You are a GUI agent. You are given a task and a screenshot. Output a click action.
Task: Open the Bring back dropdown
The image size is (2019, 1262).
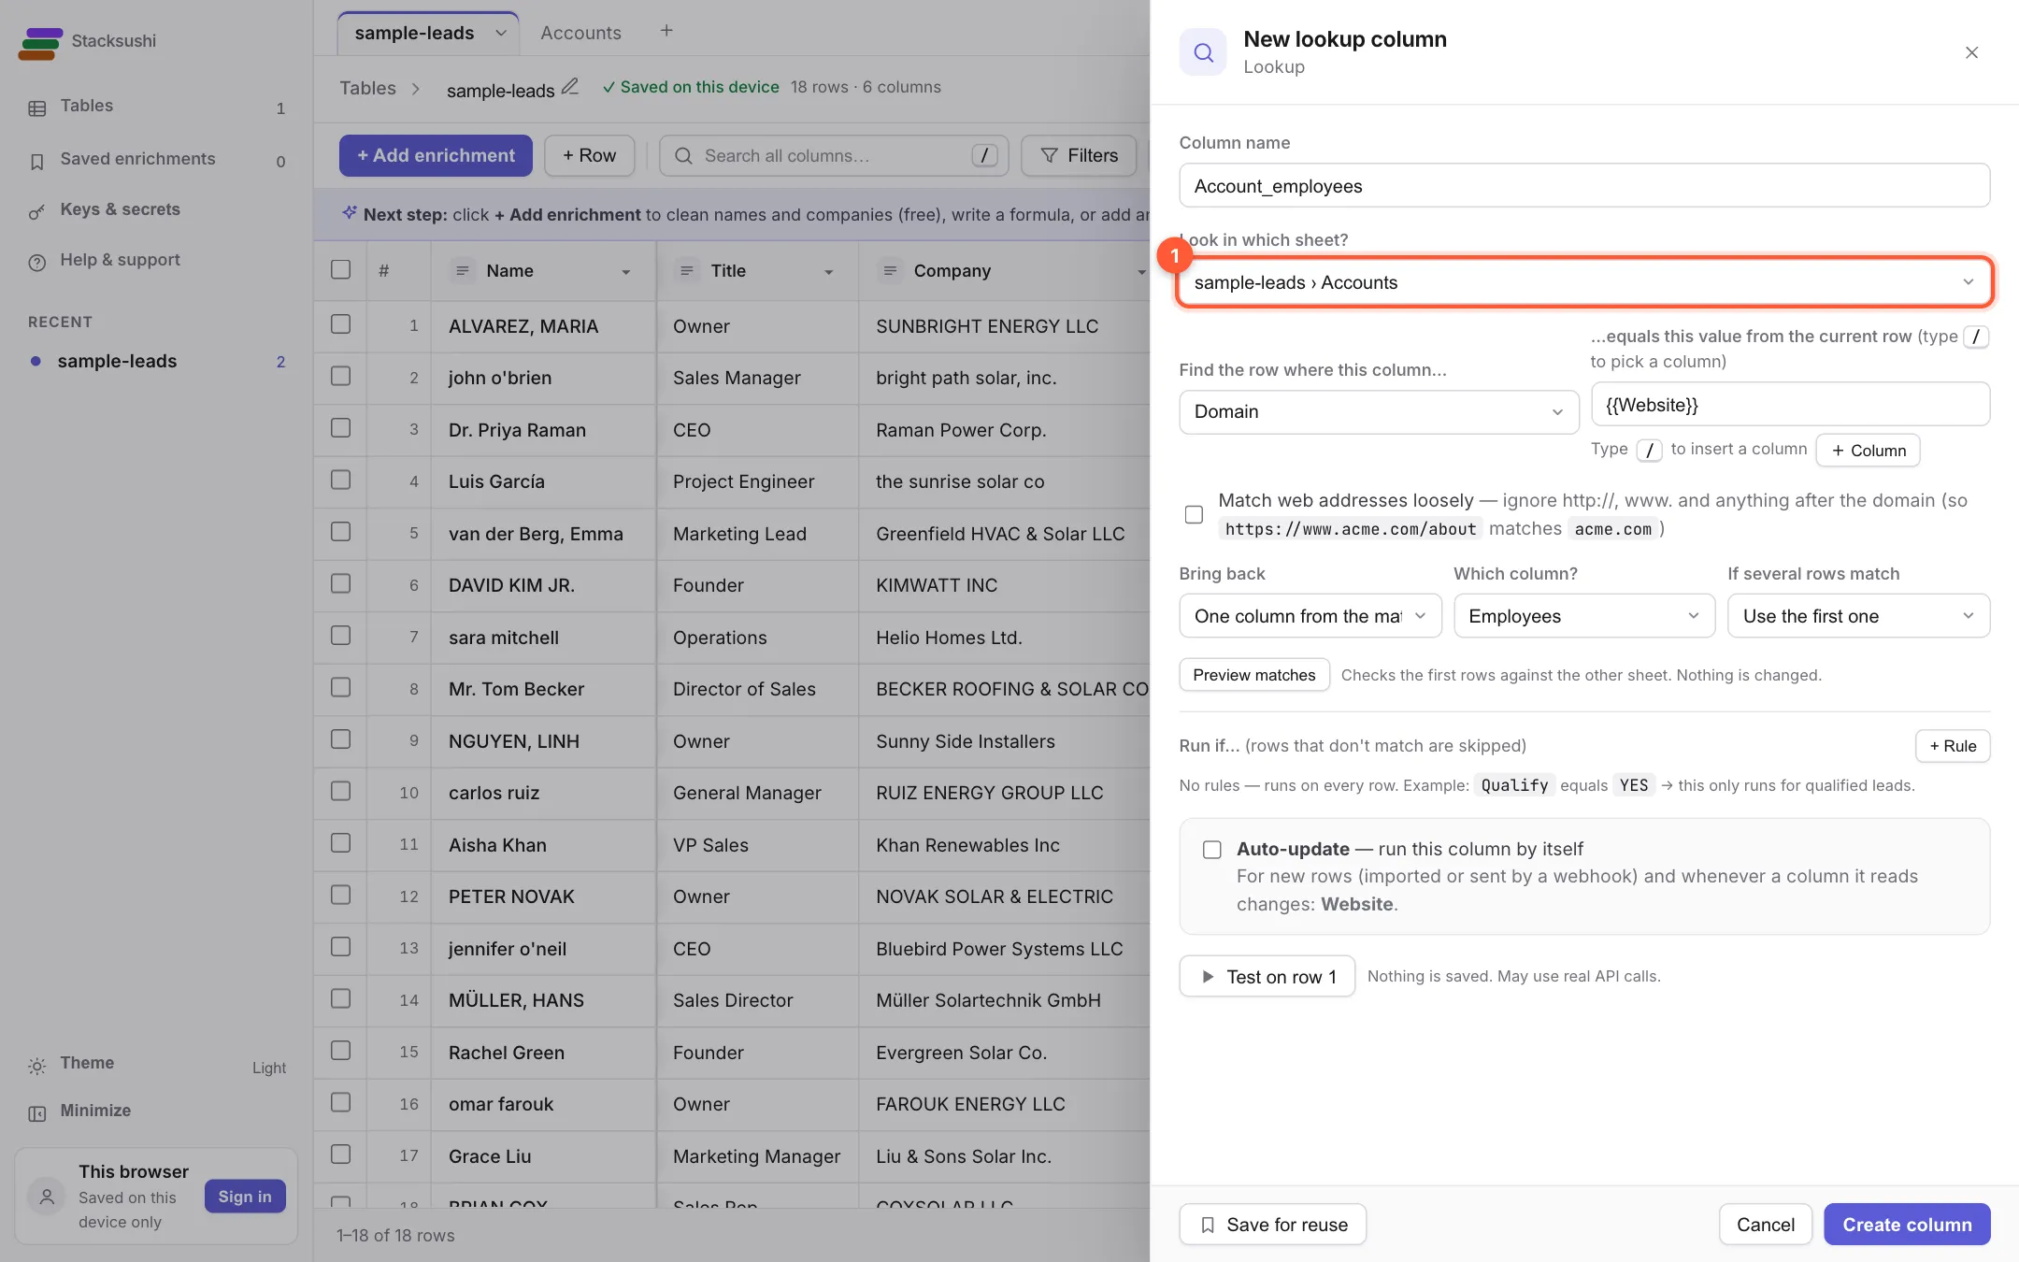point(1310,616)
